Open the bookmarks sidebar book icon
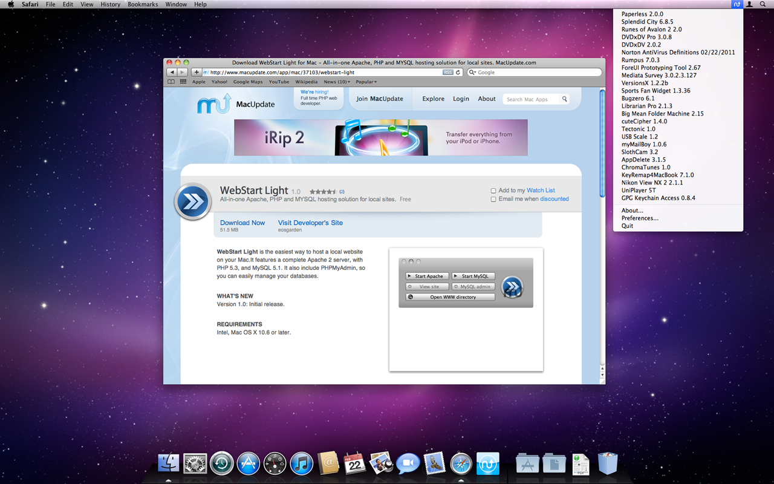Image resolution: width=774 pixels, height=484 pixels. 171,81
